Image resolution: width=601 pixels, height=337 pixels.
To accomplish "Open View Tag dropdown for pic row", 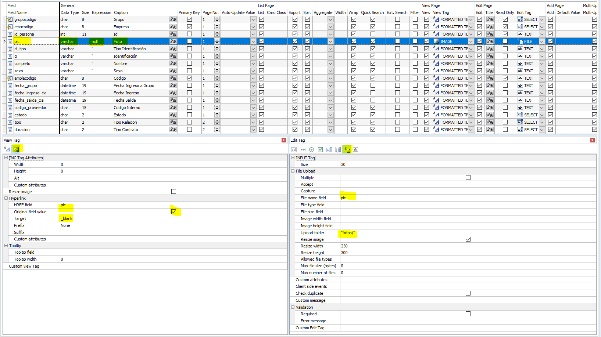I will pyautogui.click(x=471, y=41).
